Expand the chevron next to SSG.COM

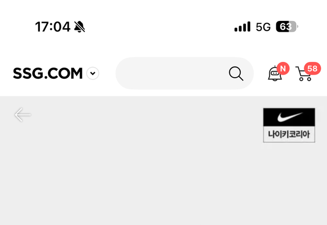point(93,73)
